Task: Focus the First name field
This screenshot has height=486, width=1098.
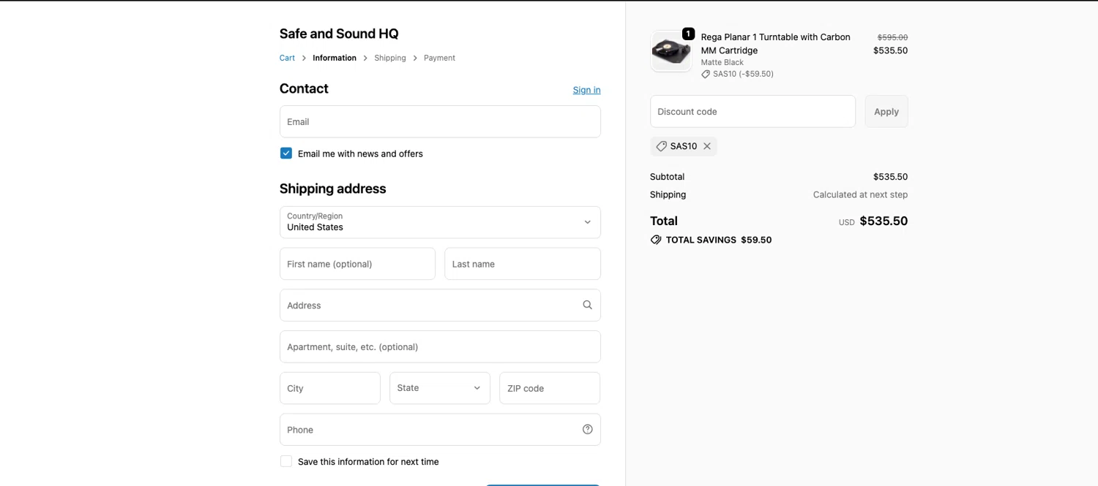Action: click(x=357, y=264)
